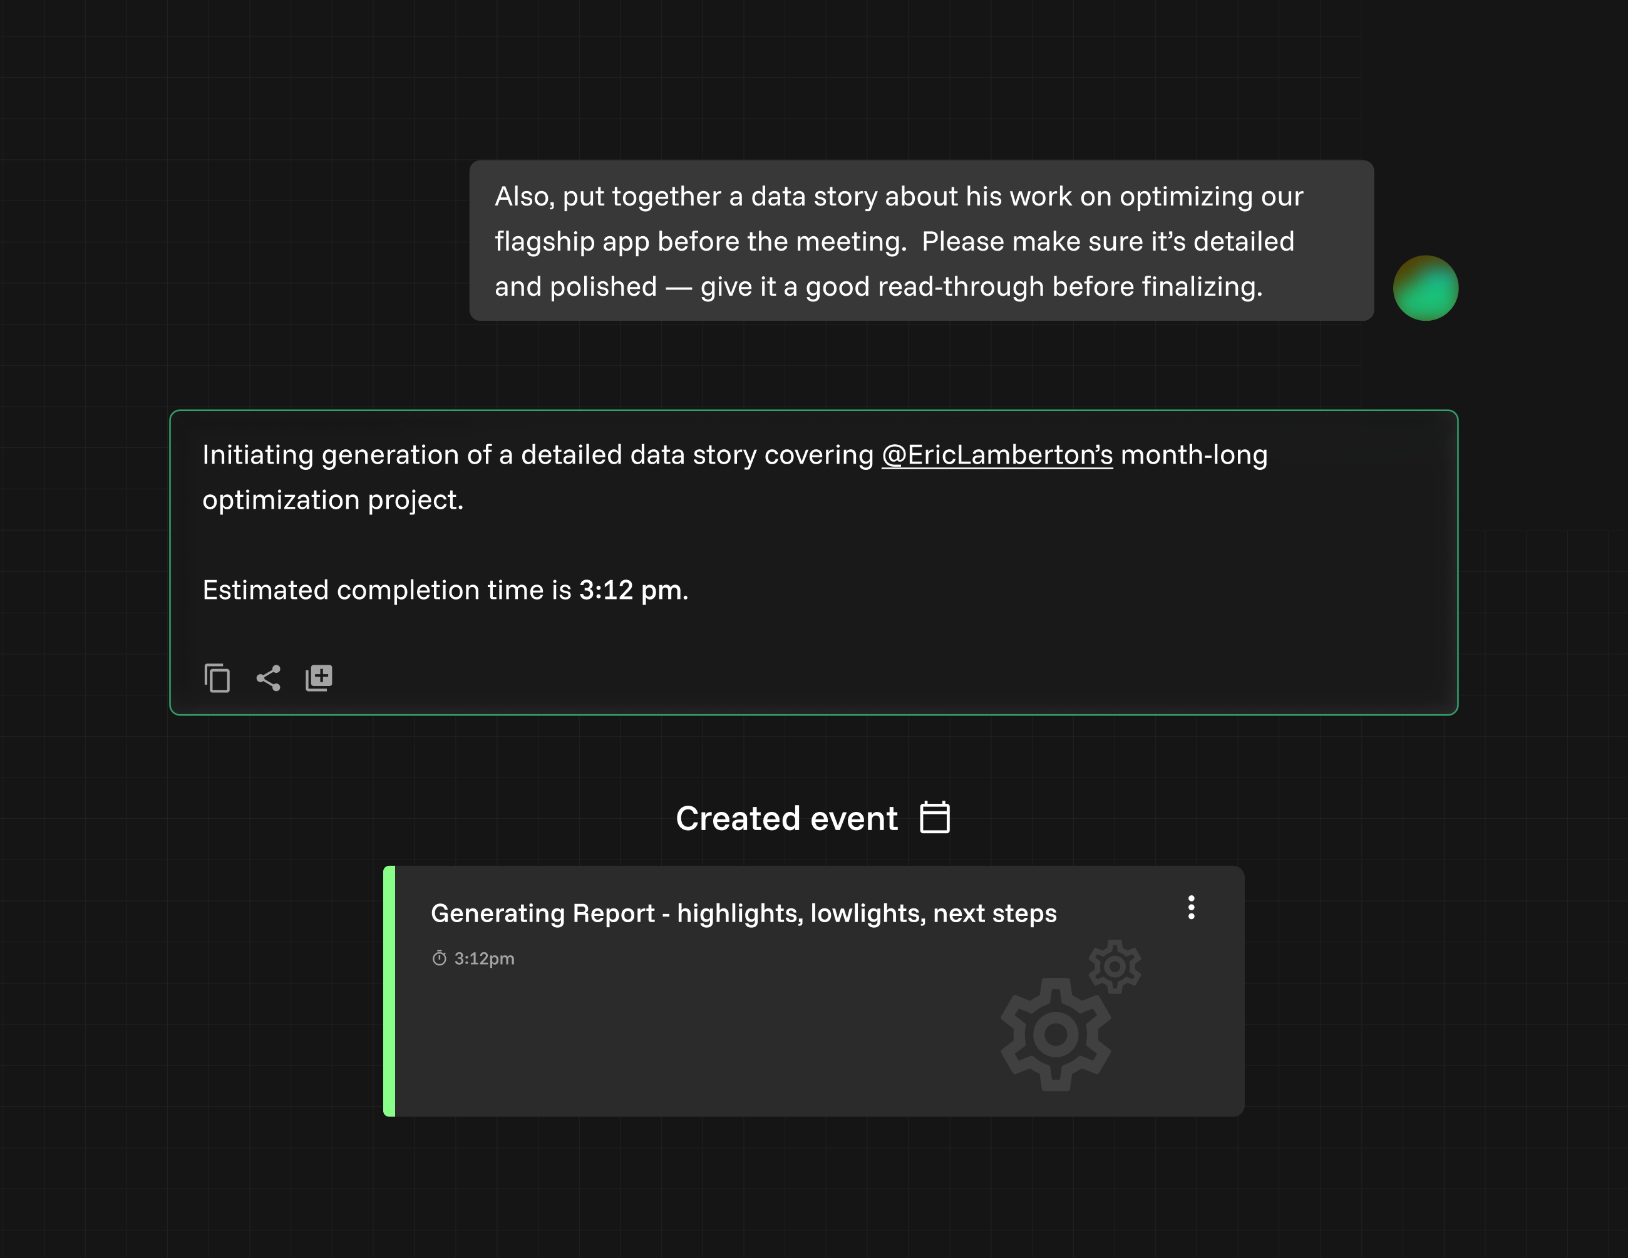Click the 3:12pm time on event card
The image size is (1628, 1258).
pos(484,959)
